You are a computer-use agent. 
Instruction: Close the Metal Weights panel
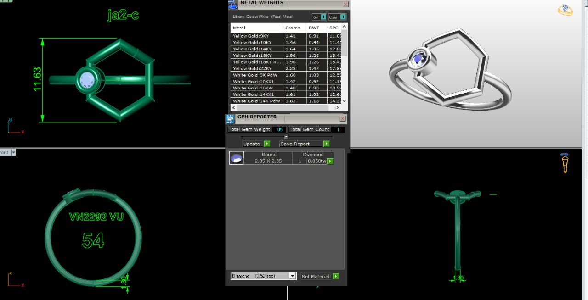pos(345,4)
